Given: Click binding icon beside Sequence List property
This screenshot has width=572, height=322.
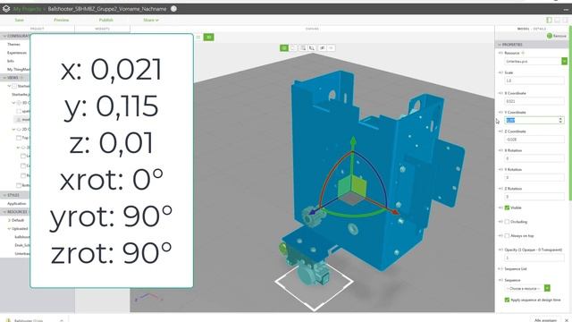Looking at the screenshot, I should pyautogui.click(x=500, y=268).
